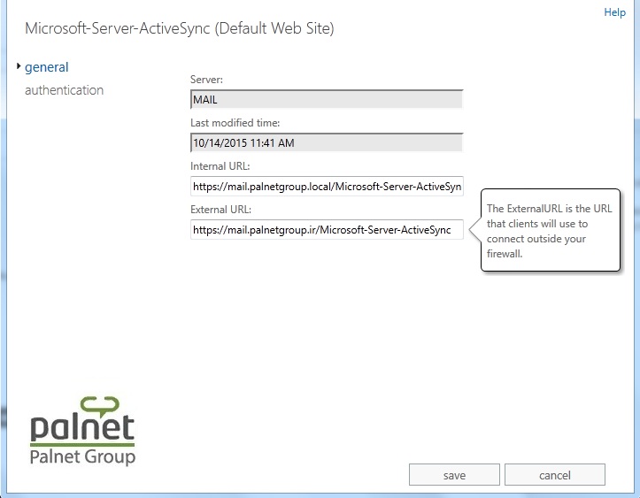The height and width of the screenshot is (498, 640).
Task: Click the "Last modified time:" label
Action: (x=235, y=123)
